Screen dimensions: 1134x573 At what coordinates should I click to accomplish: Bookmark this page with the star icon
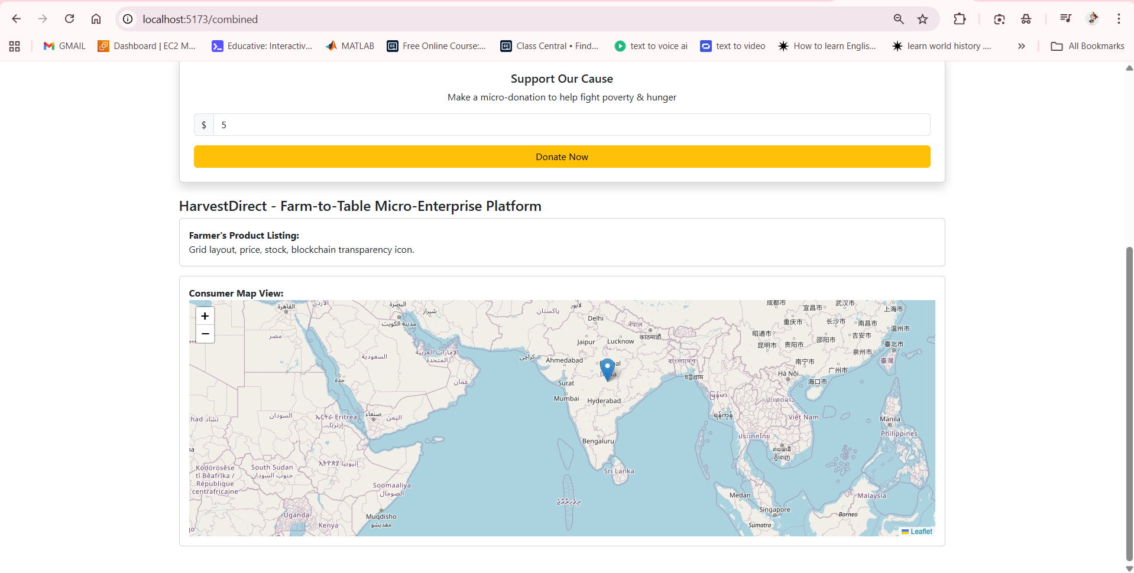[x=922, y=19]
